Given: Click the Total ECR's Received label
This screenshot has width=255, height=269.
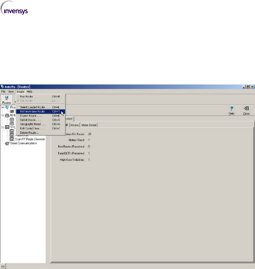Looking at the screenshot, I should [x=71, y=153].
